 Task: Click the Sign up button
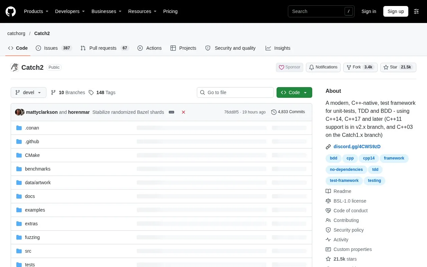[396, 11]
